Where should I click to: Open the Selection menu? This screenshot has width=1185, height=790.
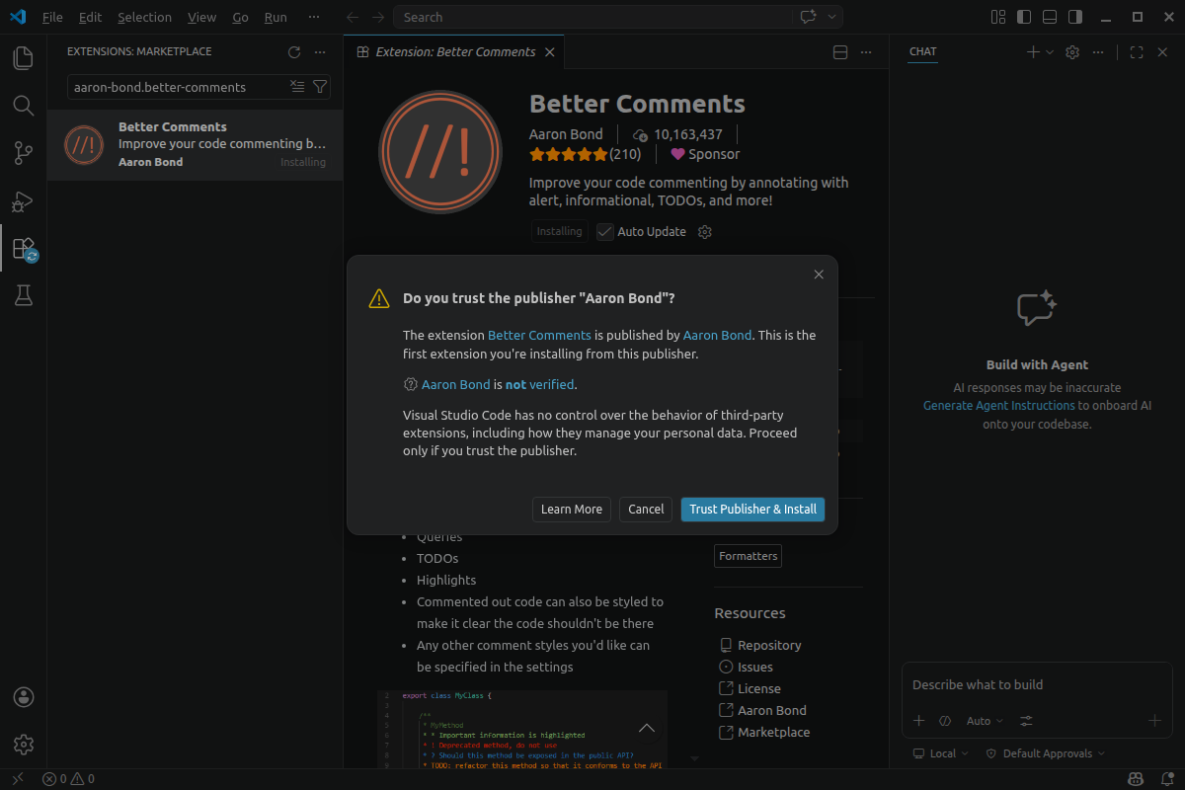click(144, 17)
